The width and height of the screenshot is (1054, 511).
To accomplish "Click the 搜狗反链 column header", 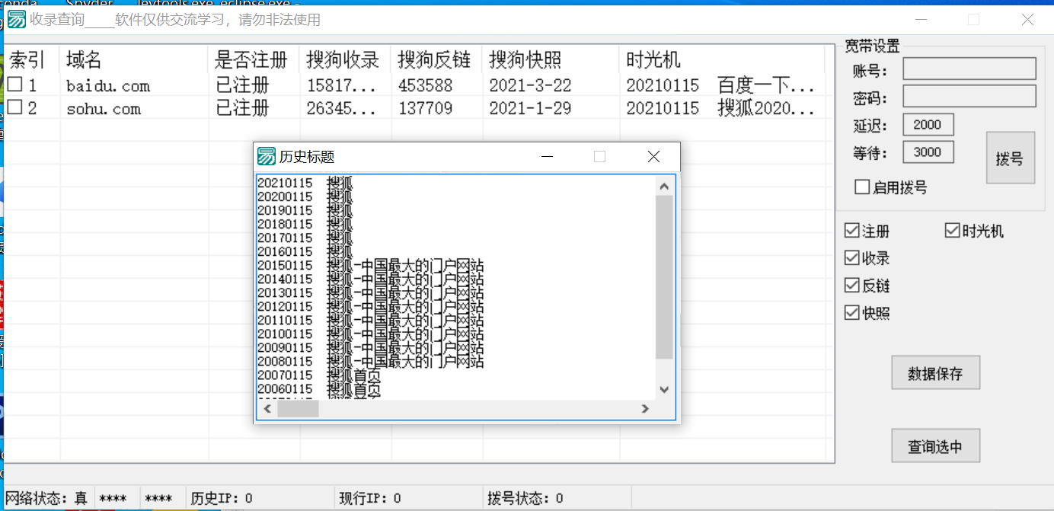I will pyautogui.click(x=436, y=59).
